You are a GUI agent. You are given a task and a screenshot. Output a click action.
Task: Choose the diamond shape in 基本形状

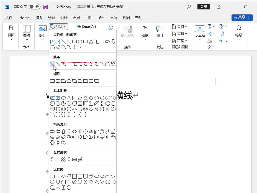[x=91, y=98]
